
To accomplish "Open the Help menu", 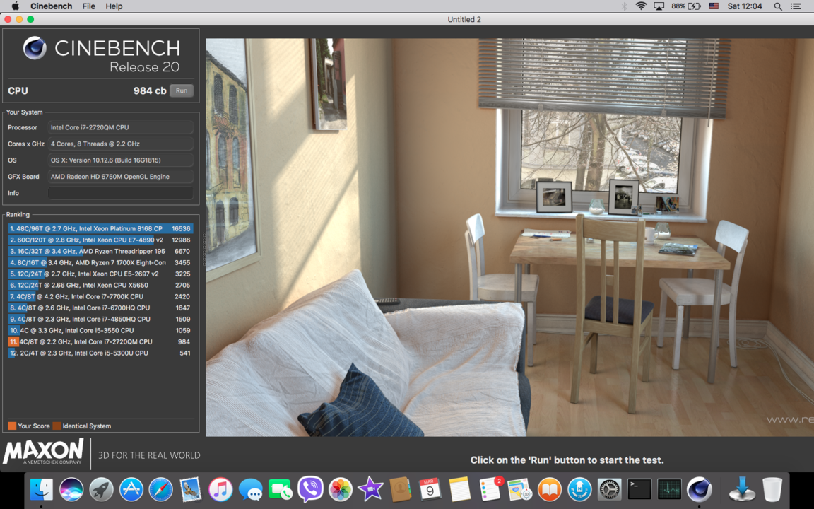I will (x=114, y=6).
